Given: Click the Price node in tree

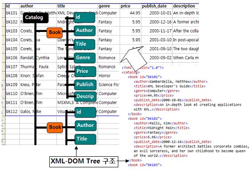Looking at the screenshot, I should [x=85, y=71].
